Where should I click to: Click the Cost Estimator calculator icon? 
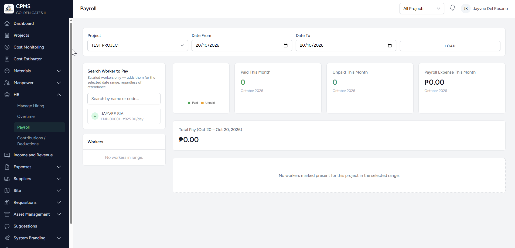(x=7, y=59)
